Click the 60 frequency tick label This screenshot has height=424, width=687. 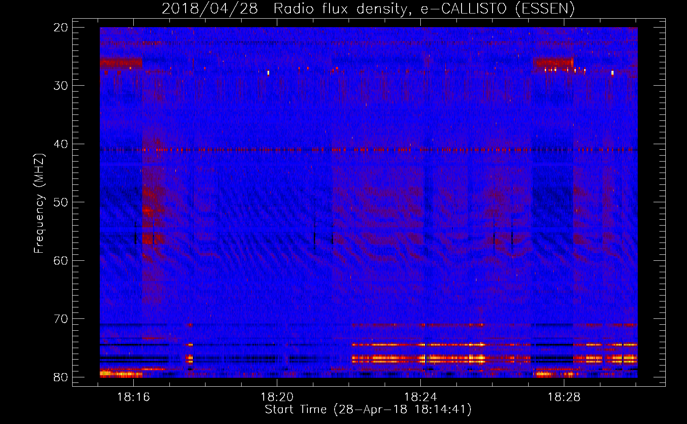click(x=61, y=260)
